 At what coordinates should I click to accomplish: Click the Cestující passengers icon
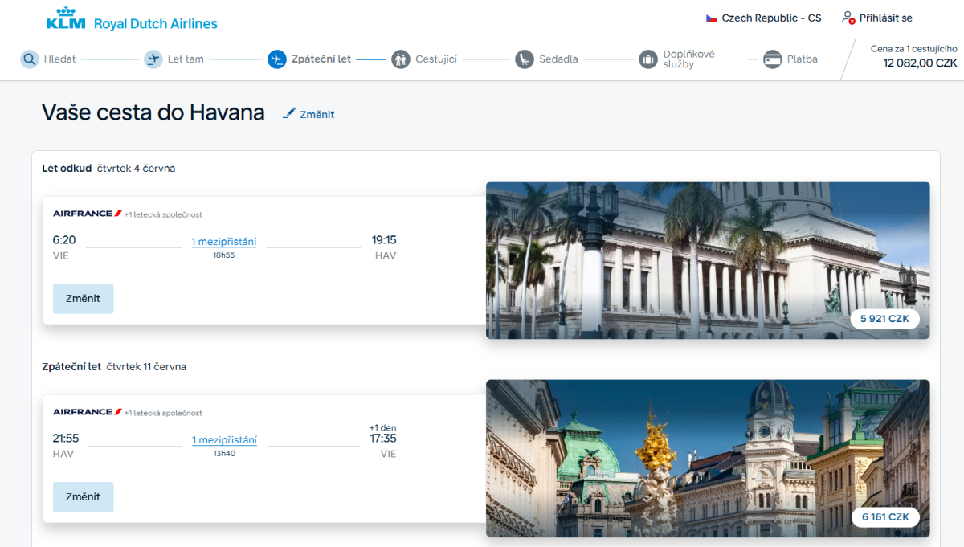tap(401, 59)
